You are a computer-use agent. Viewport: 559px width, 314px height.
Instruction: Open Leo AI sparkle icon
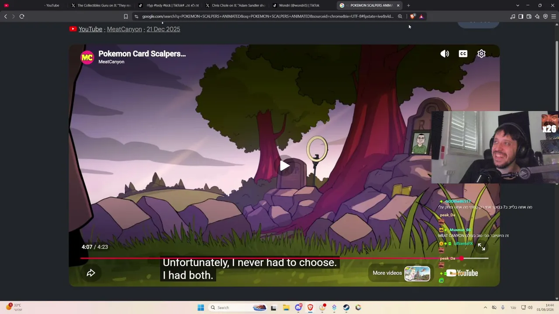tap(537, 17)
